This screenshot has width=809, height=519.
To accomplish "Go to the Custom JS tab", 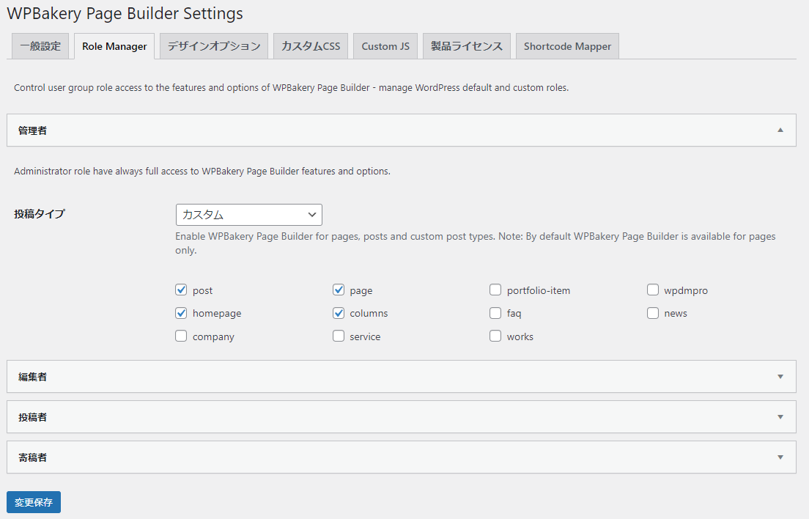I will coord(385,46).
